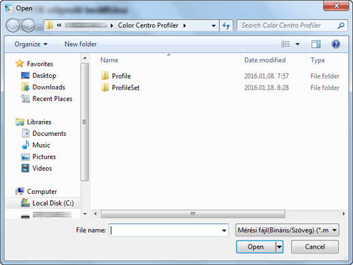
Task: Toggle the preview pane icon
Action: tap(315, 44)
